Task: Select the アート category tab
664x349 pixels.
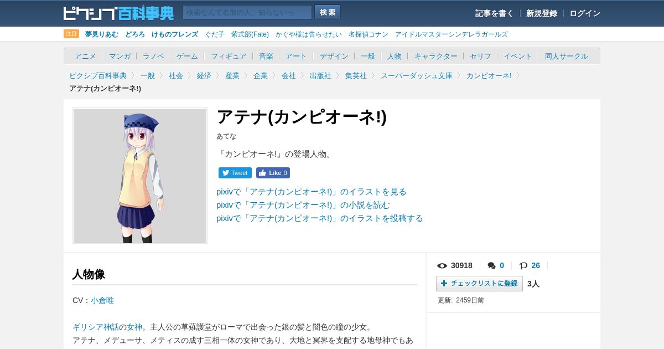Action: pyautogui.click(x=296, y=56)
